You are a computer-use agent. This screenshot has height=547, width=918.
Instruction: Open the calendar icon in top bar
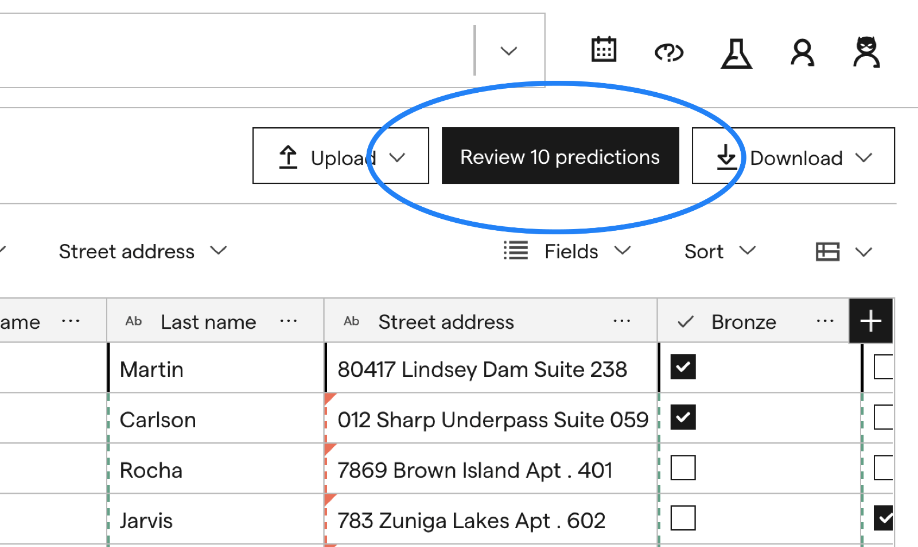[x=604, y=50]
